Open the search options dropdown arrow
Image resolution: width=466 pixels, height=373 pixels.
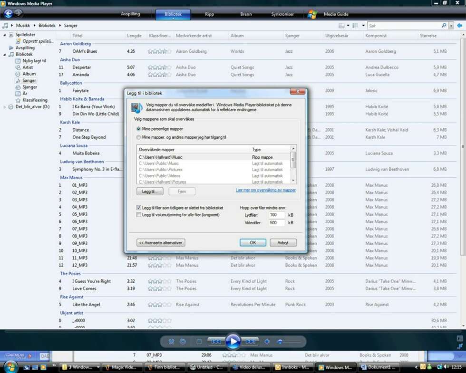click(x=451, y=26)
